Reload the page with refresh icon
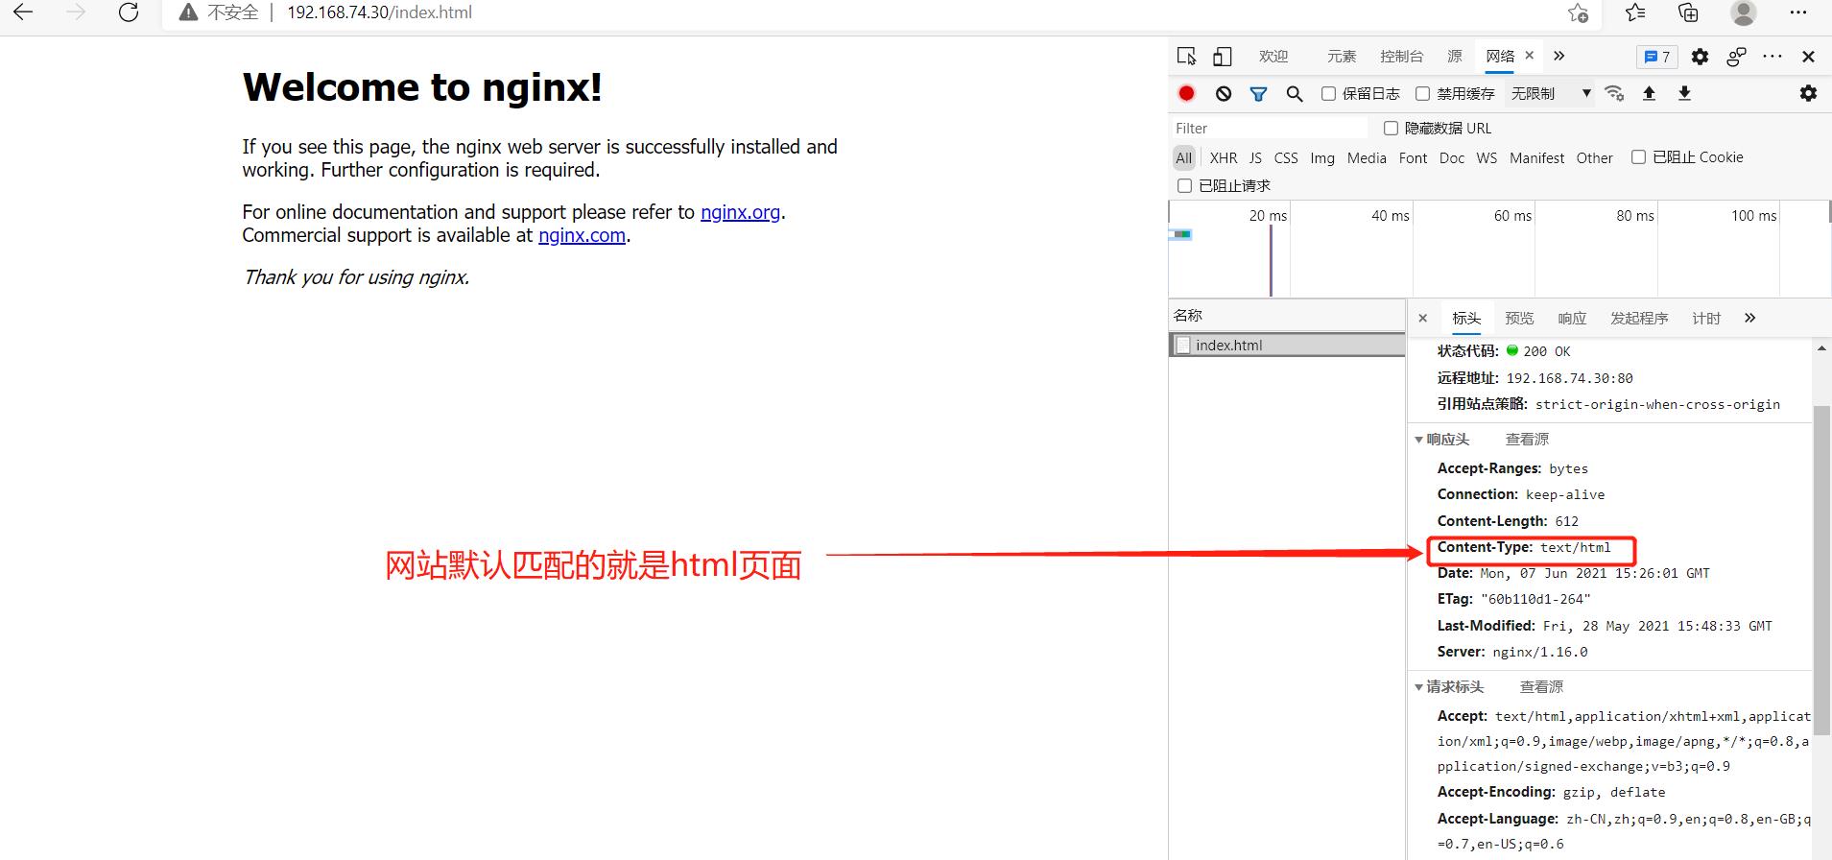 [x=129, y=12]
